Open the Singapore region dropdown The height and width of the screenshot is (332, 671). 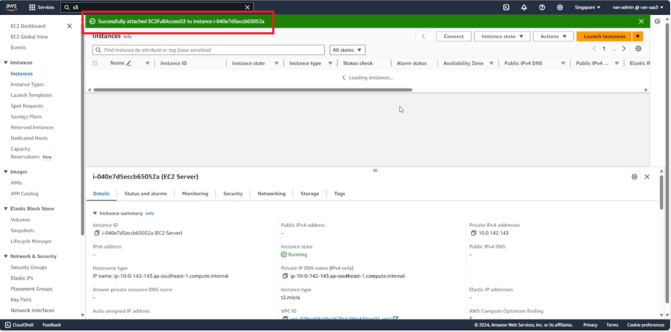click(587, 7)
